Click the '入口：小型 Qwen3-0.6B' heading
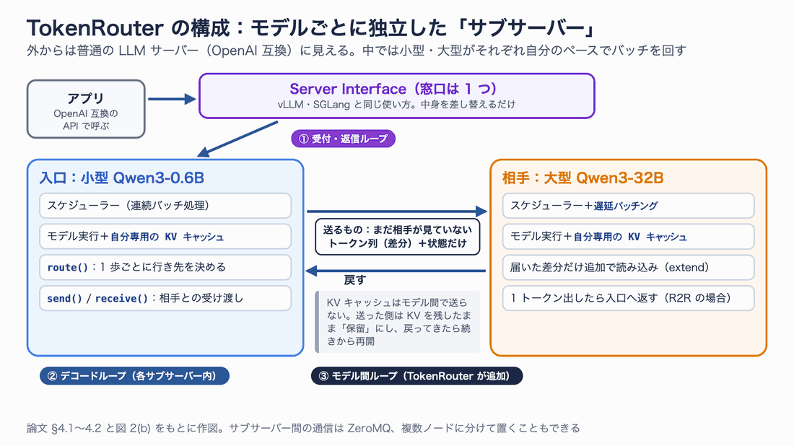 122,178
